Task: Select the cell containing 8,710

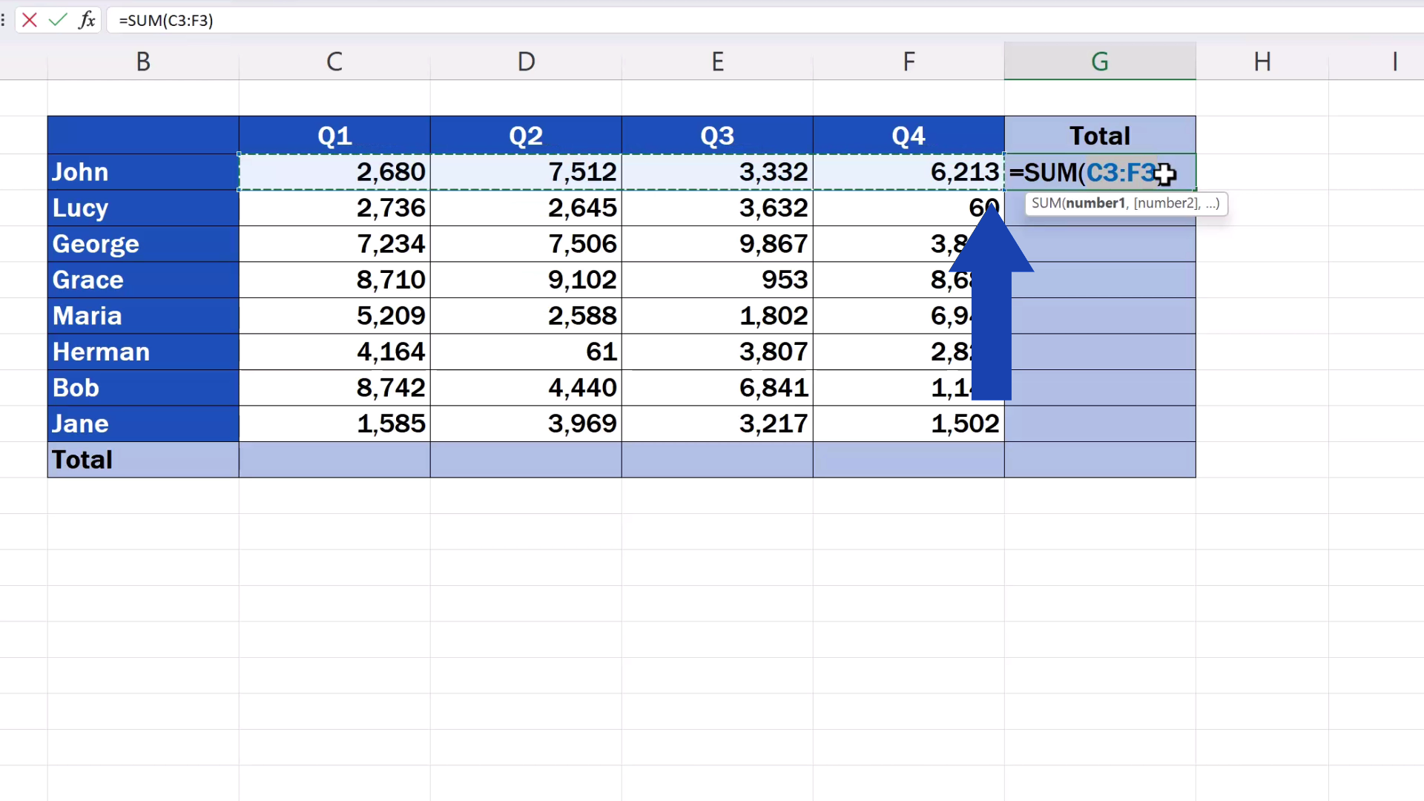Action: tap(391, 280)
